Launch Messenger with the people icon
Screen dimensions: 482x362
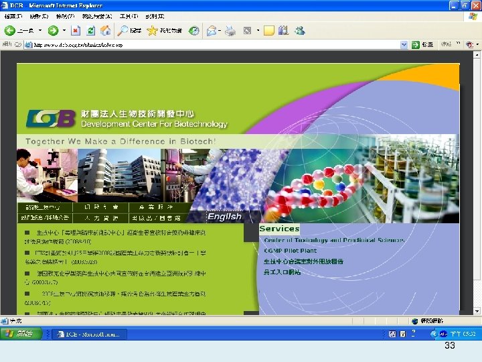click(300, 30)
